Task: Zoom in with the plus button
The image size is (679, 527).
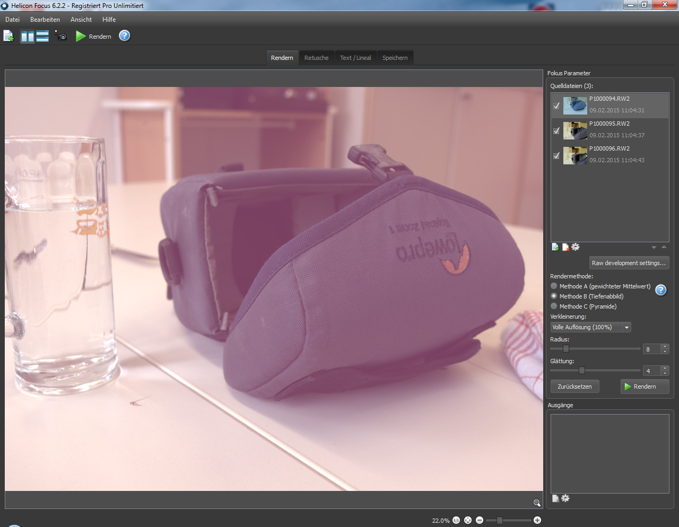Action: click(x=537, y=521)
